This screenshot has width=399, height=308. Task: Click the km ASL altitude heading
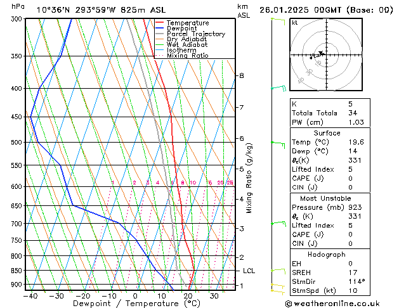(x=244, y=11)
